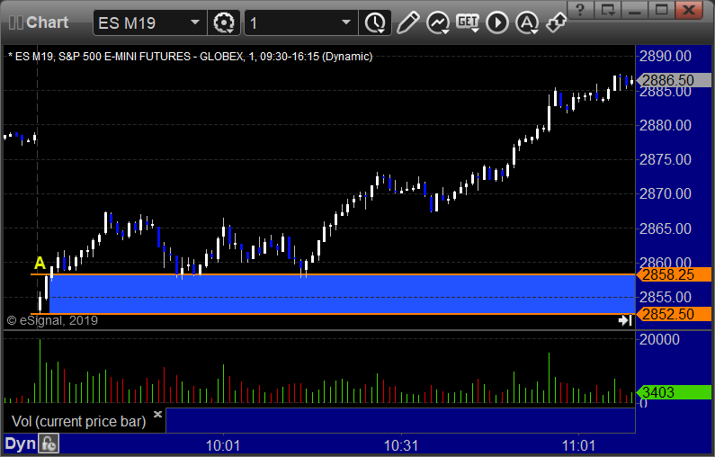Click the 2858.25 orange price label
715x457 pixels.
[x=674, y=274]
